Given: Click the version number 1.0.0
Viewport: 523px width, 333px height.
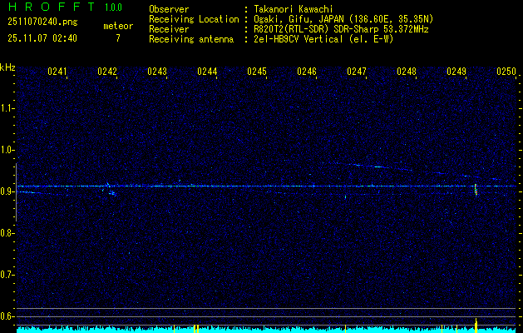Looking at the screenshot, I should (114, 7).
